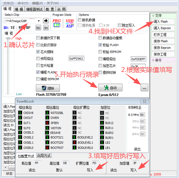Switch to the 配置 tab

pyautogui.click(x=50, y=9)
